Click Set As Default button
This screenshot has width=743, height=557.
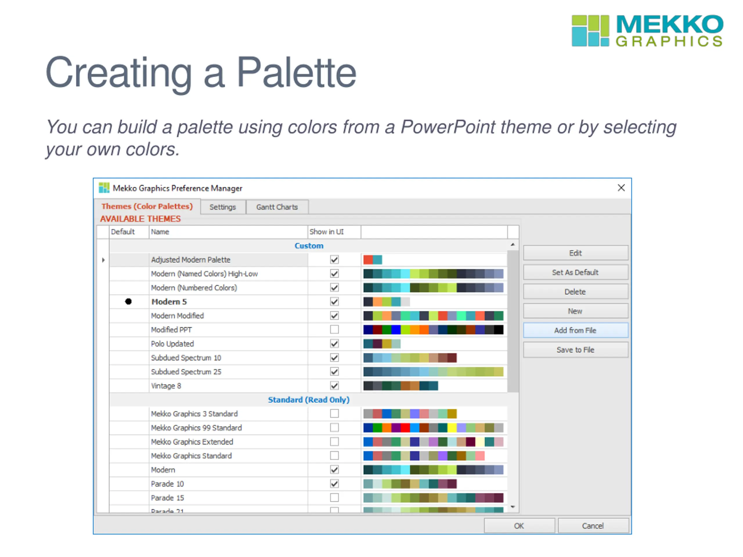click(575, 273)
